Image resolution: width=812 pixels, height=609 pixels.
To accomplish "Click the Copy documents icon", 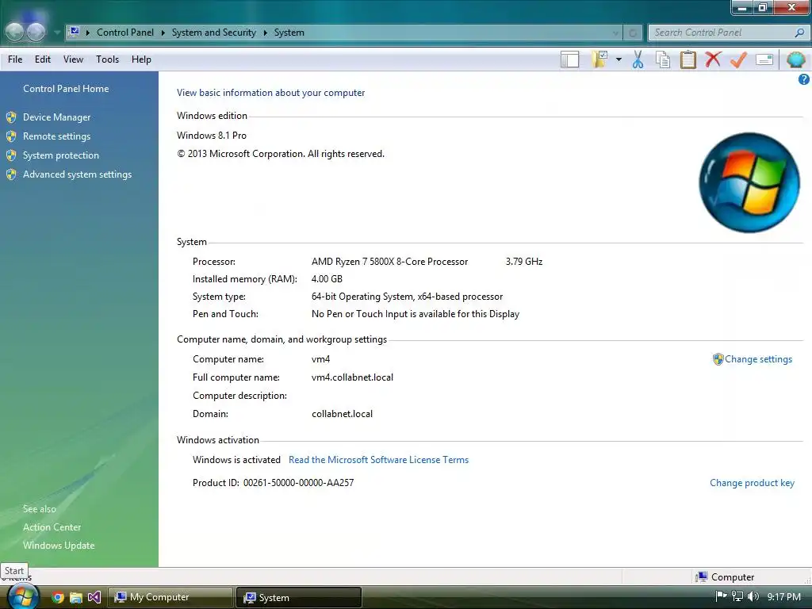I will (663, 59).
